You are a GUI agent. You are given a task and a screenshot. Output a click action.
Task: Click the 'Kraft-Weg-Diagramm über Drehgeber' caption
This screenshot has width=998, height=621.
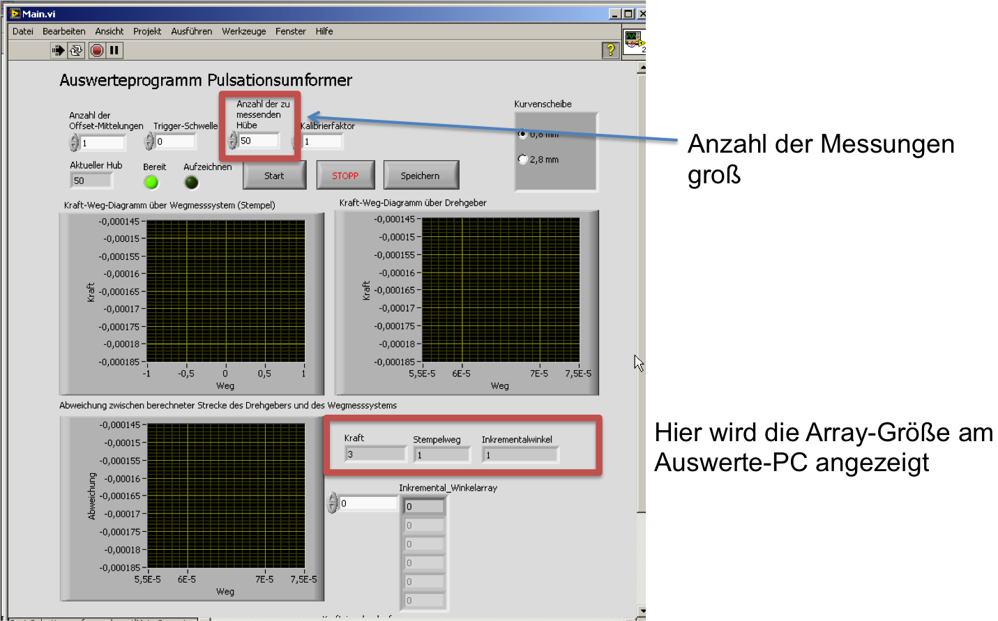[x=413, y=203]
